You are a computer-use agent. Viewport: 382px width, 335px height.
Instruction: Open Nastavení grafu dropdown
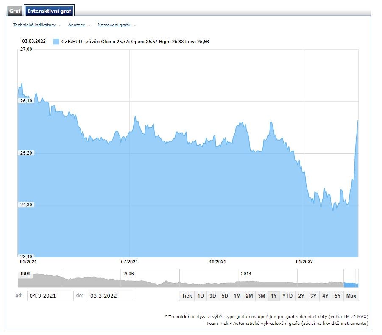coord(114,25)
